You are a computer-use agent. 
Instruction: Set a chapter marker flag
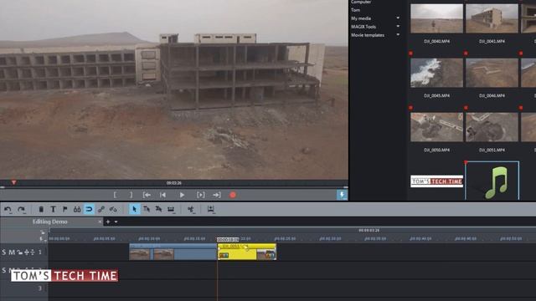(x=64, y=209)
